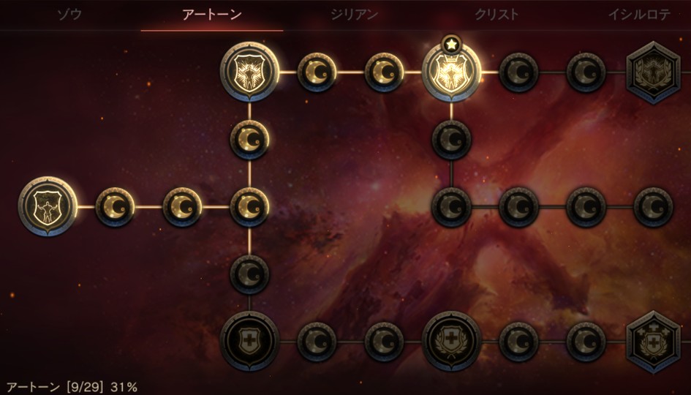Screen dimensions: 691x395
Task: Select the クリスト tab
Action: [496, 15]
